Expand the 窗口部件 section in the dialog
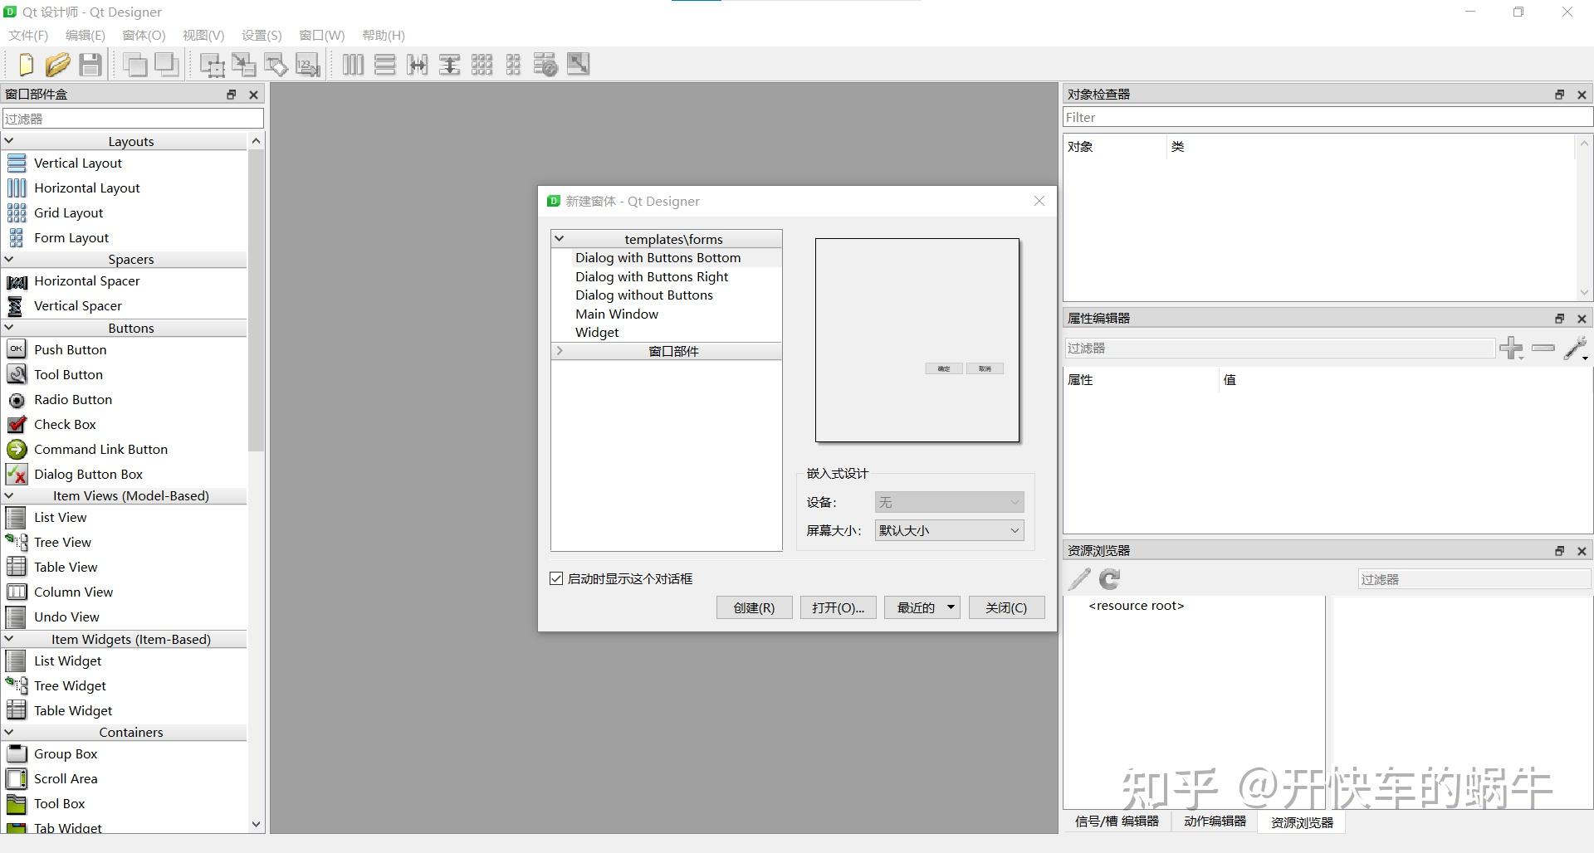Viewport: 1594px width, 853px height. 560,350
